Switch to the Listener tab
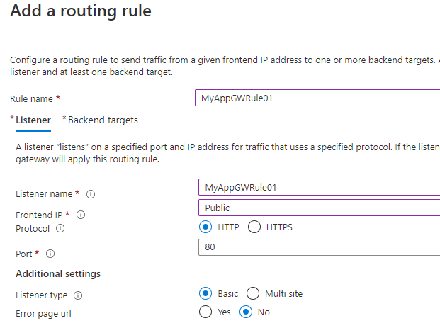 coord(33,120)
